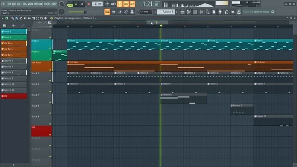Image resolution: width=297 pixels, height=167 pixels.
Task: Open pattern list arrow left of Pattern 6
Action: pos(155,12)
